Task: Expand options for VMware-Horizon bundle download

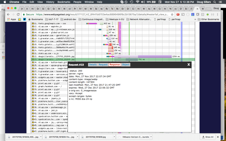Action: 150,137
